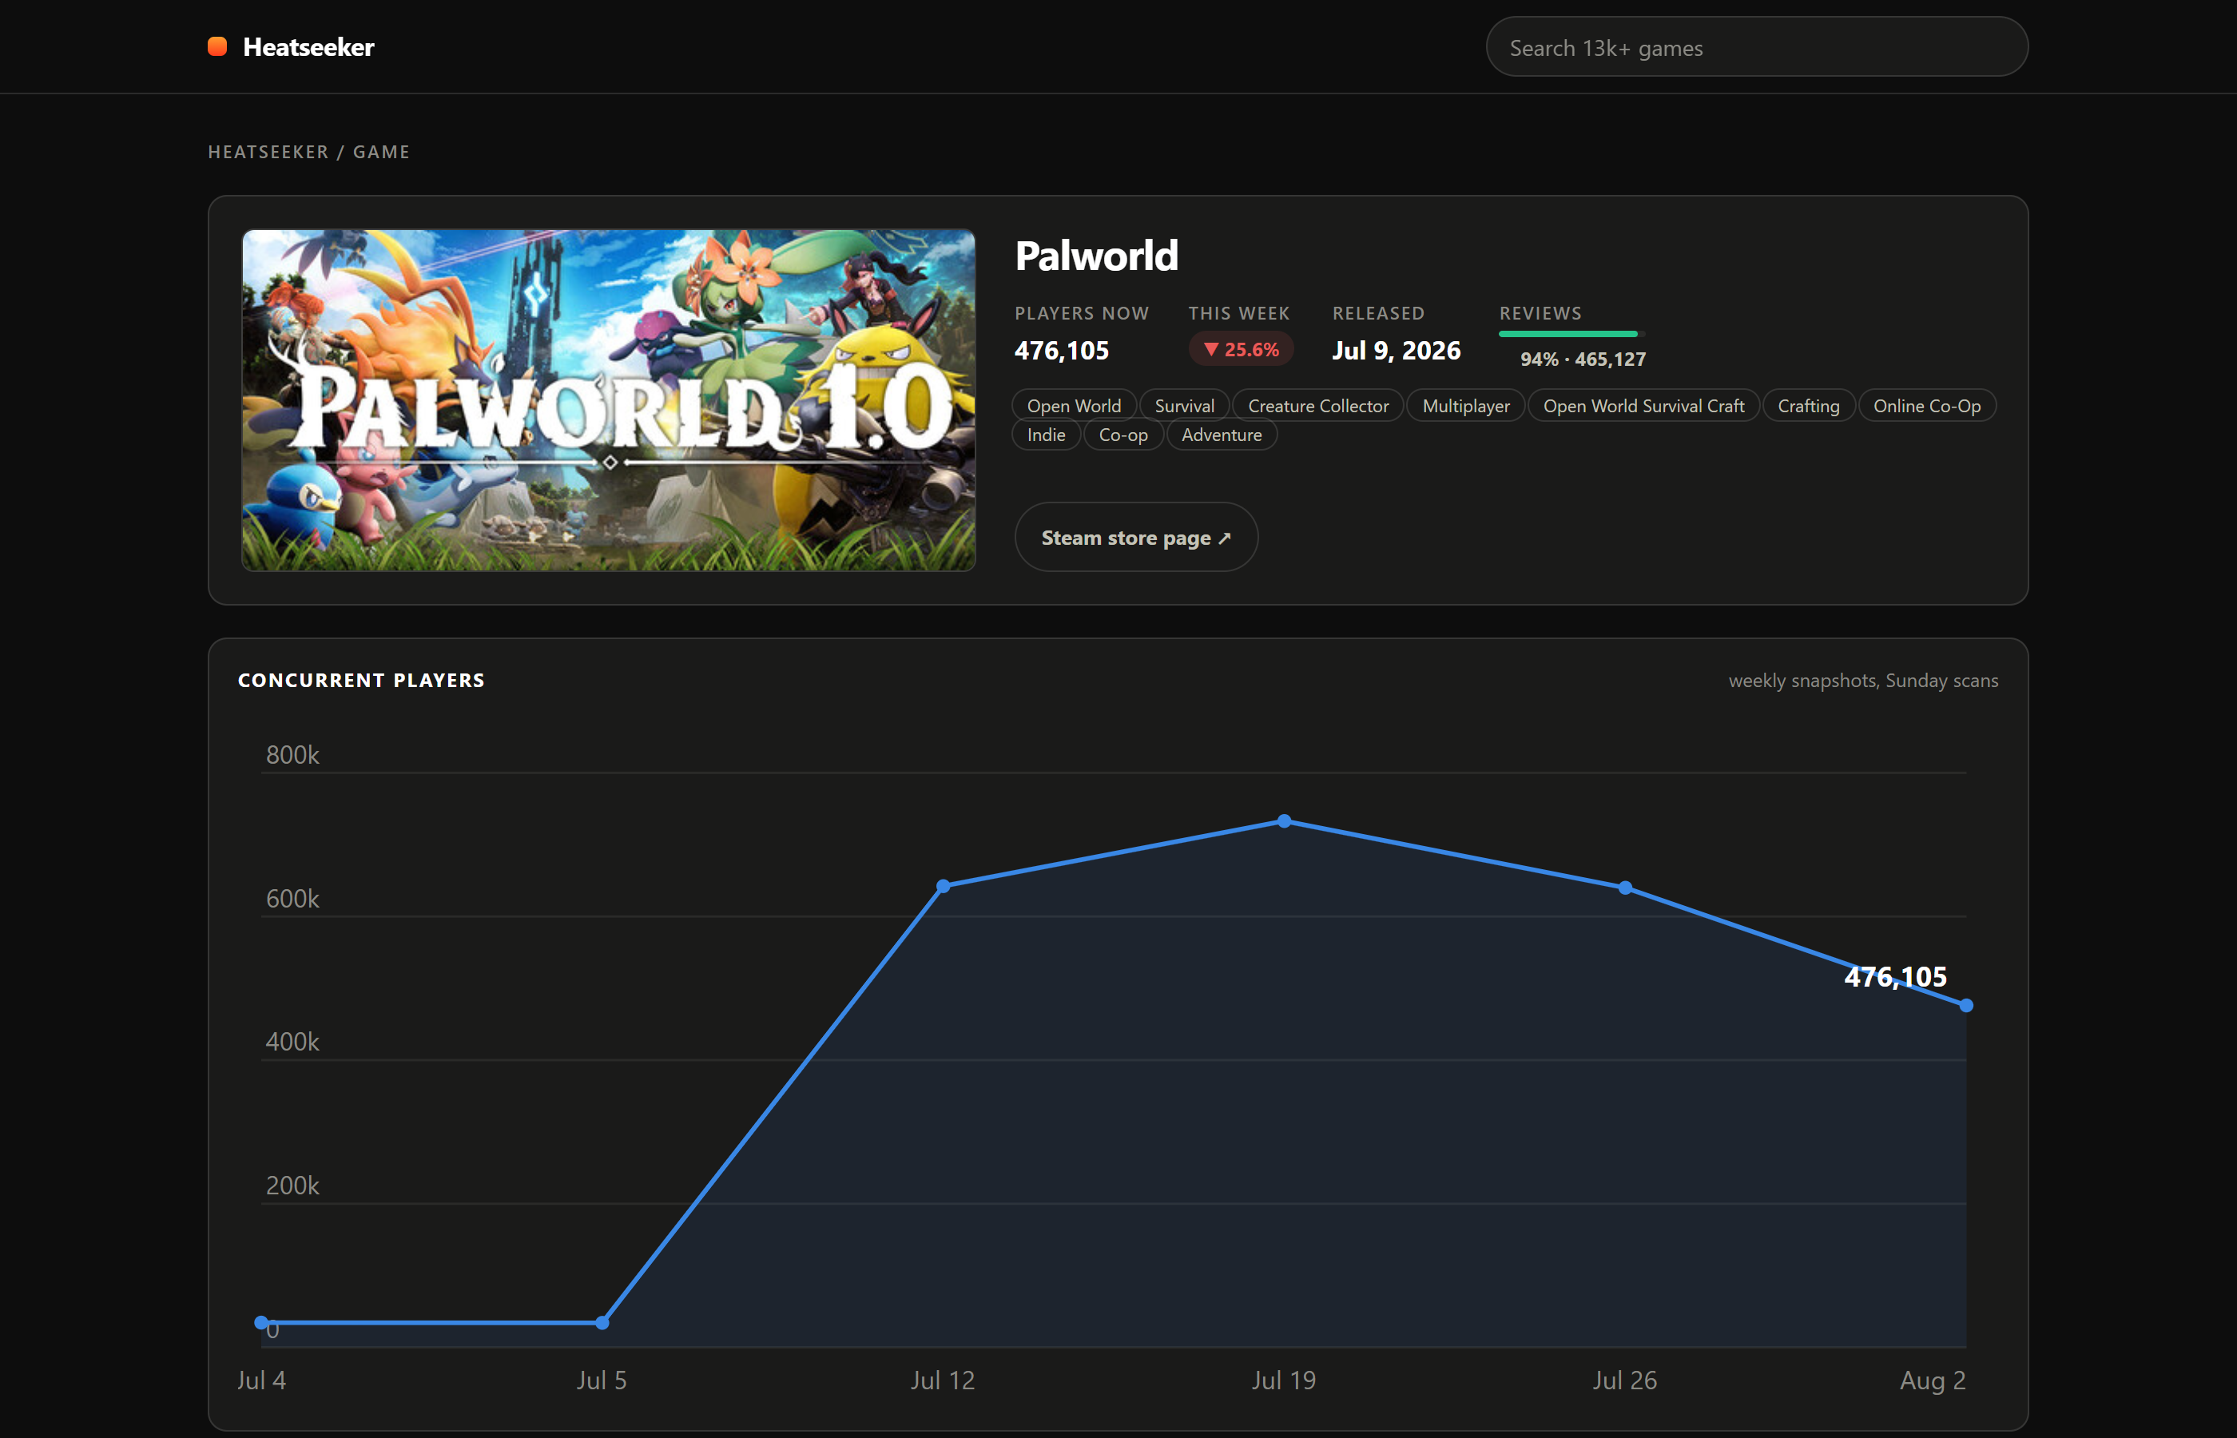Click the Jul 12 axis date label
Image resolution: width=2237 pixels, height=1438 pixels.
coord(943,1380)
